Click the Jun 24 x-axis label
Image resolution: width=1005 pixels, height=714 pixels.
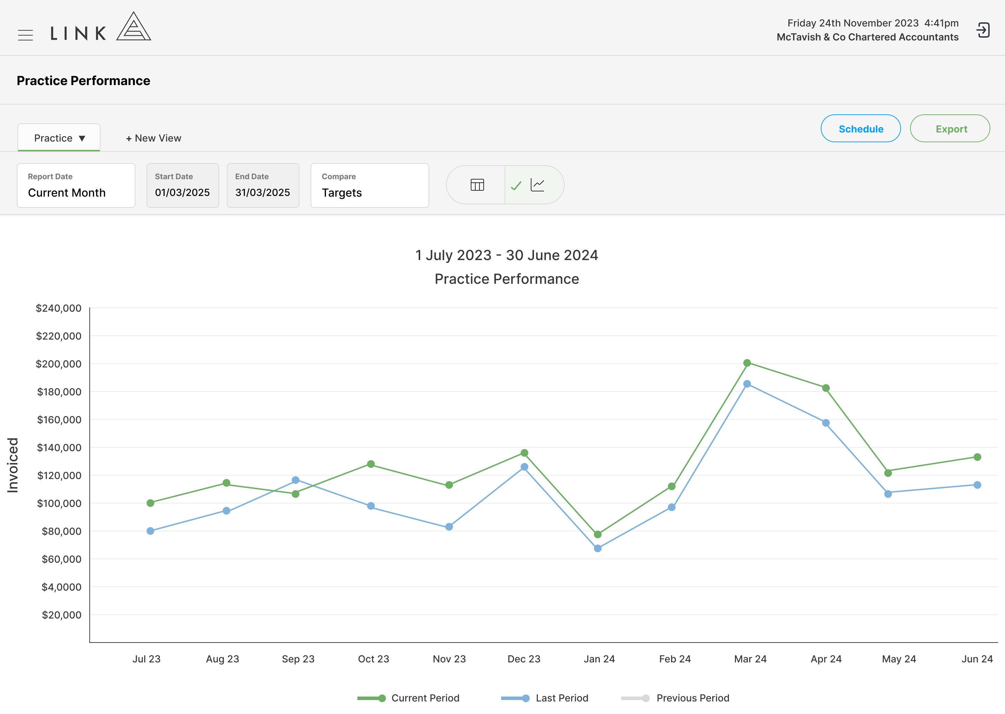click(x=977, y=659)
